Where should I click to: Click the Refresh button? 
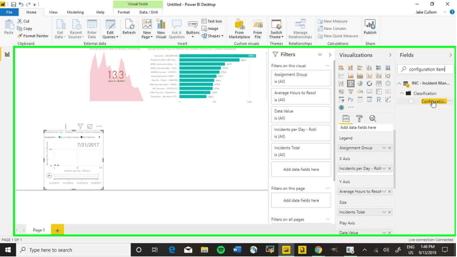tap(129, 27)
